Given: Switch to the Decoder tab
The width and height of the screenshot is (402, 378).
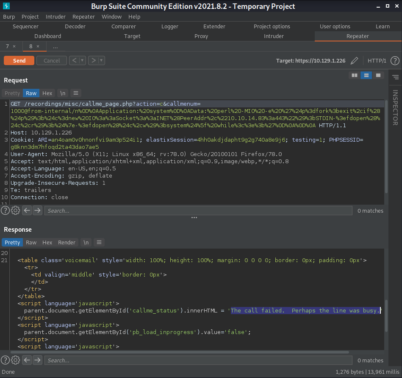Looking at the screenshot, I should click(75, 26).
